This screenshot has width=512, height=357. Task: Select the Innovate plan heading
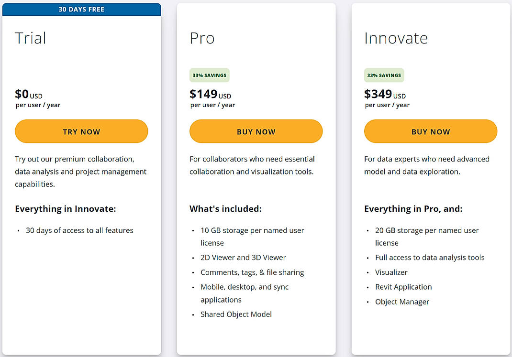point(396,38)
